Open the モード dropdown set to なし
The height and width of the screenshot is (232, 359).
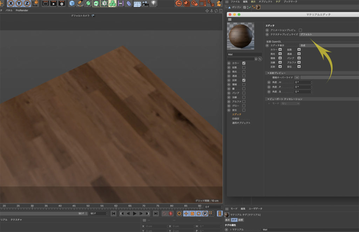click(x=290, y=103)
